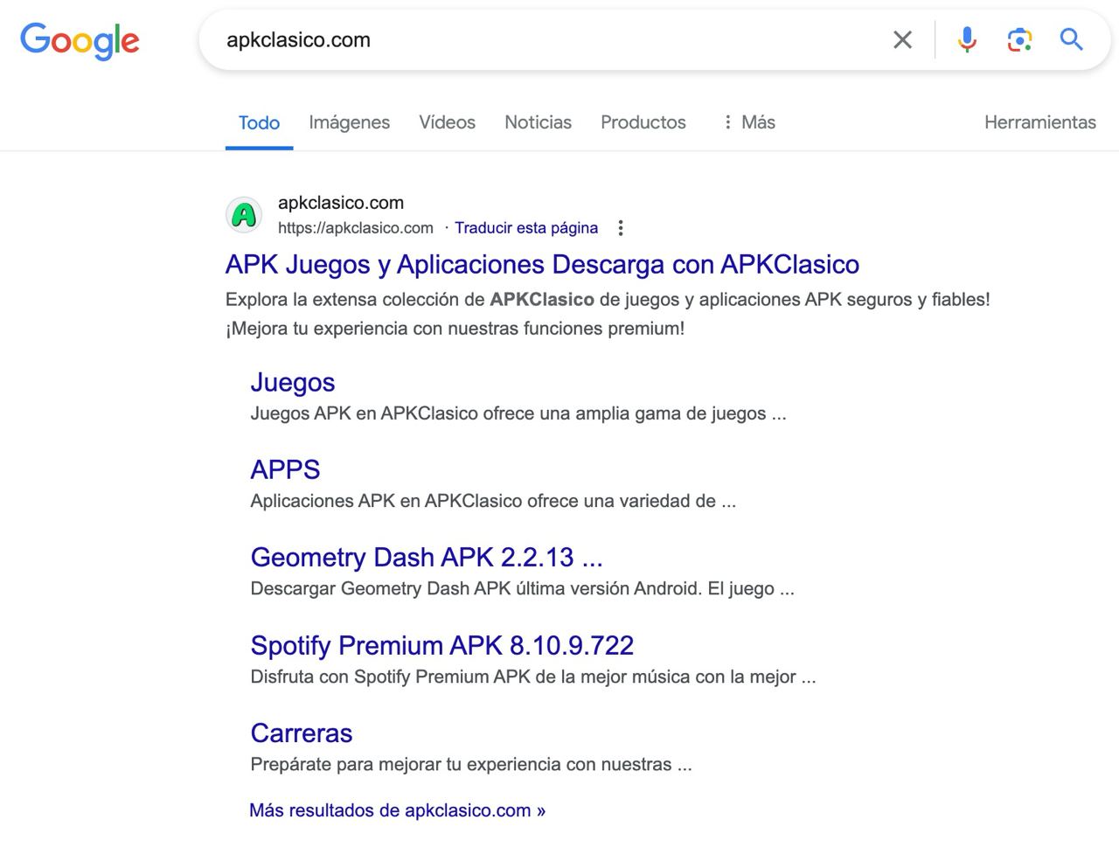This screenshot has height=847, width=1119.
Task: Open Herramientas search tools
Action: pyautogui.click(x=1040, y=122)
